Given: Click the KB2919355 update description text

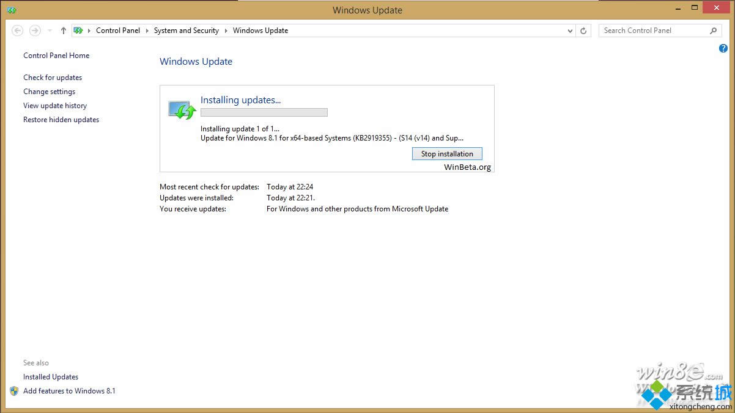Looking at the screenshot, I should [332, 138].
